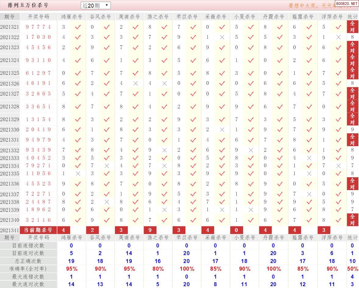
Task: Click the 统计 header at top
Action: [352, 17]
